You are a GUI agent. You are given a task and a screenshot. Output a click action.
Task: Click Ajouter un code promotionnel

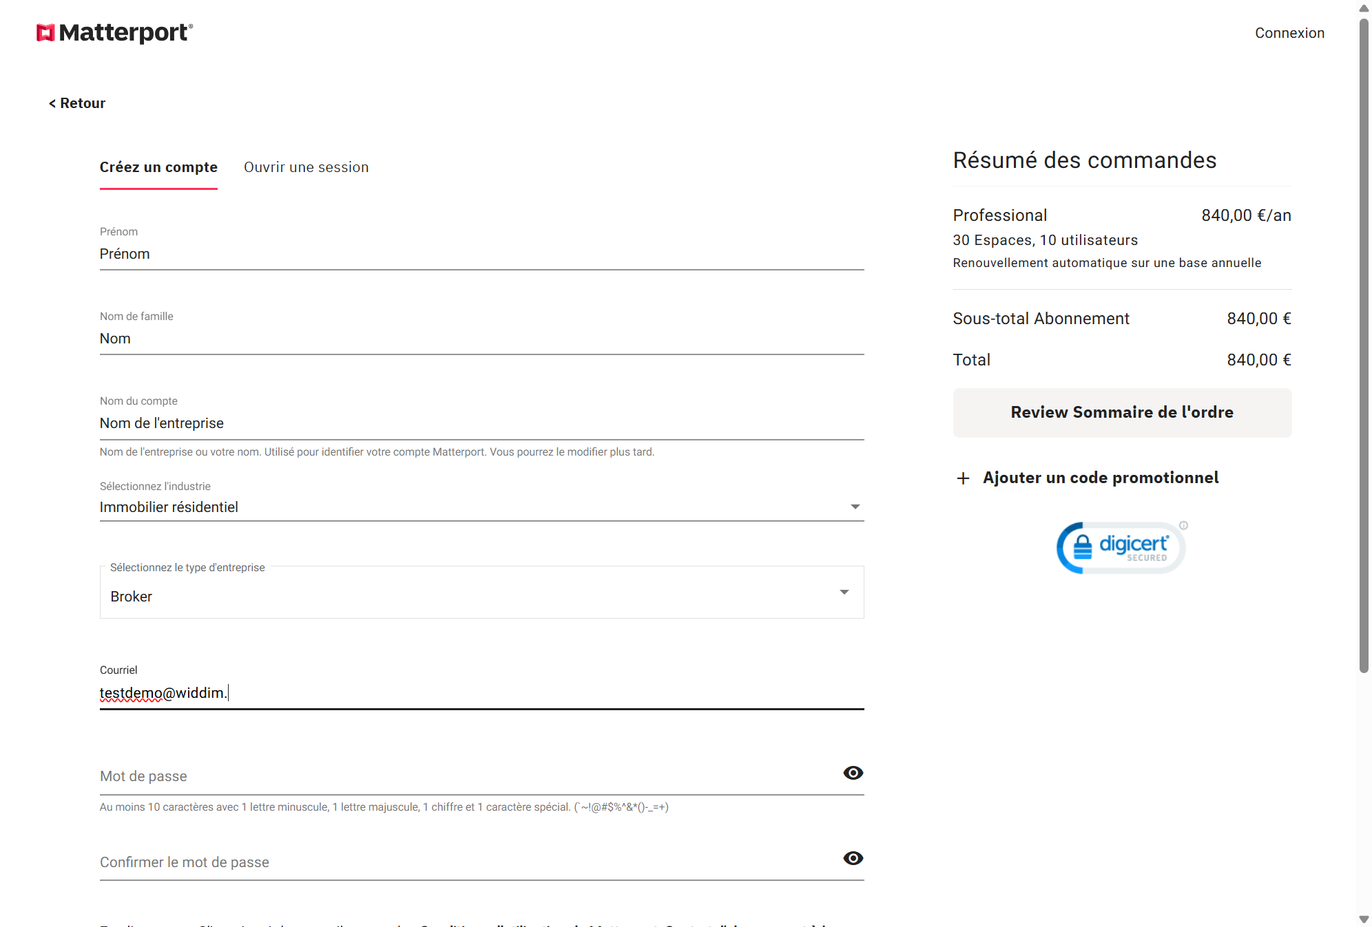(x=1101, y=478)
